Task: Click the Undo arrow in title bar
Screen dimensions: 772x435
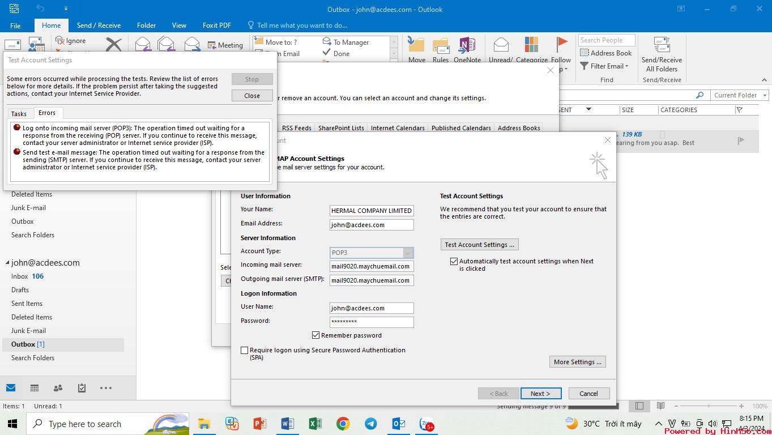Action: [40, 8]
